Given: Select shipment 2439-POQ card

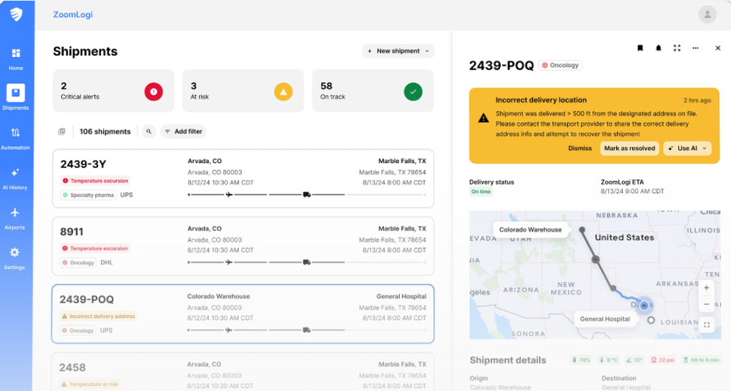Looking at the screenshot, I should point(243,314).
